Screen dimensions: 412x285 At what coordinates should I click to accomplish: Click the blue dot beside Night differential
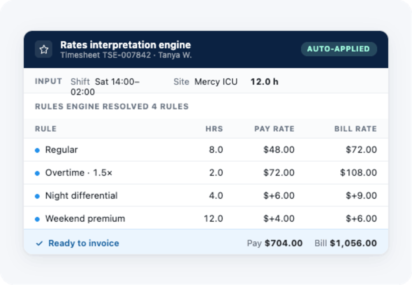click(37, 196)
